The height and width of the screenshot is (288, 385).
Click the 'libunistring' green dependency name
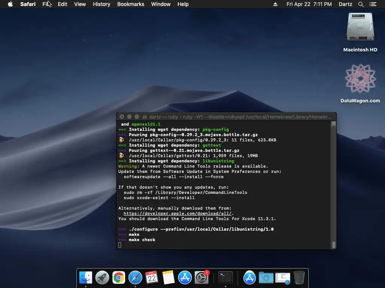(x=218, y=161)
